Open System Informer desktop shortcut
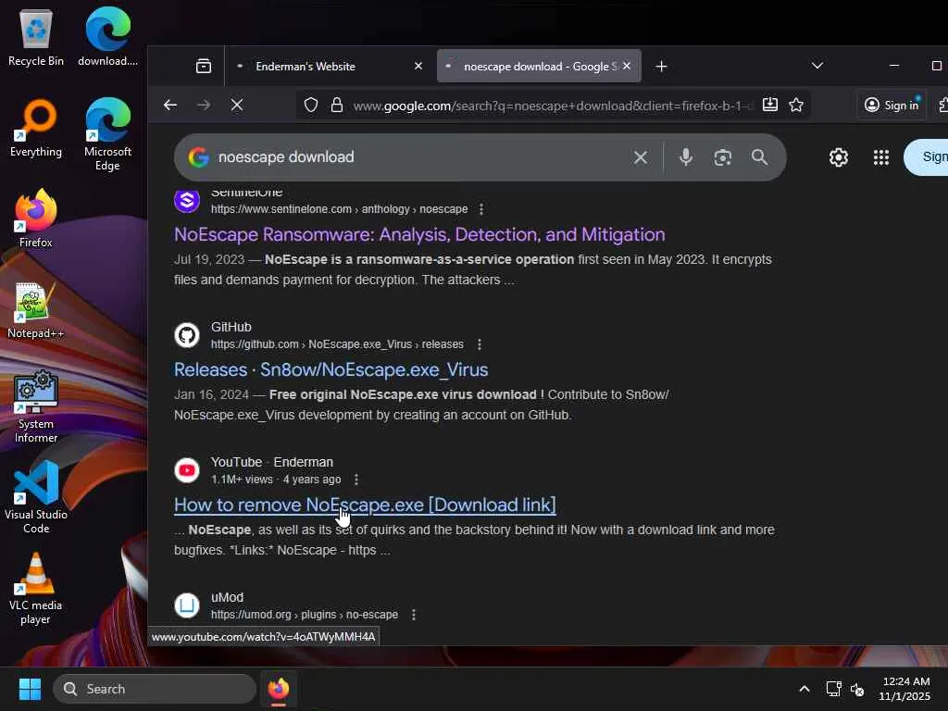Image resolution: width=948 pixels, height=711 pixels. pos(36,406)
